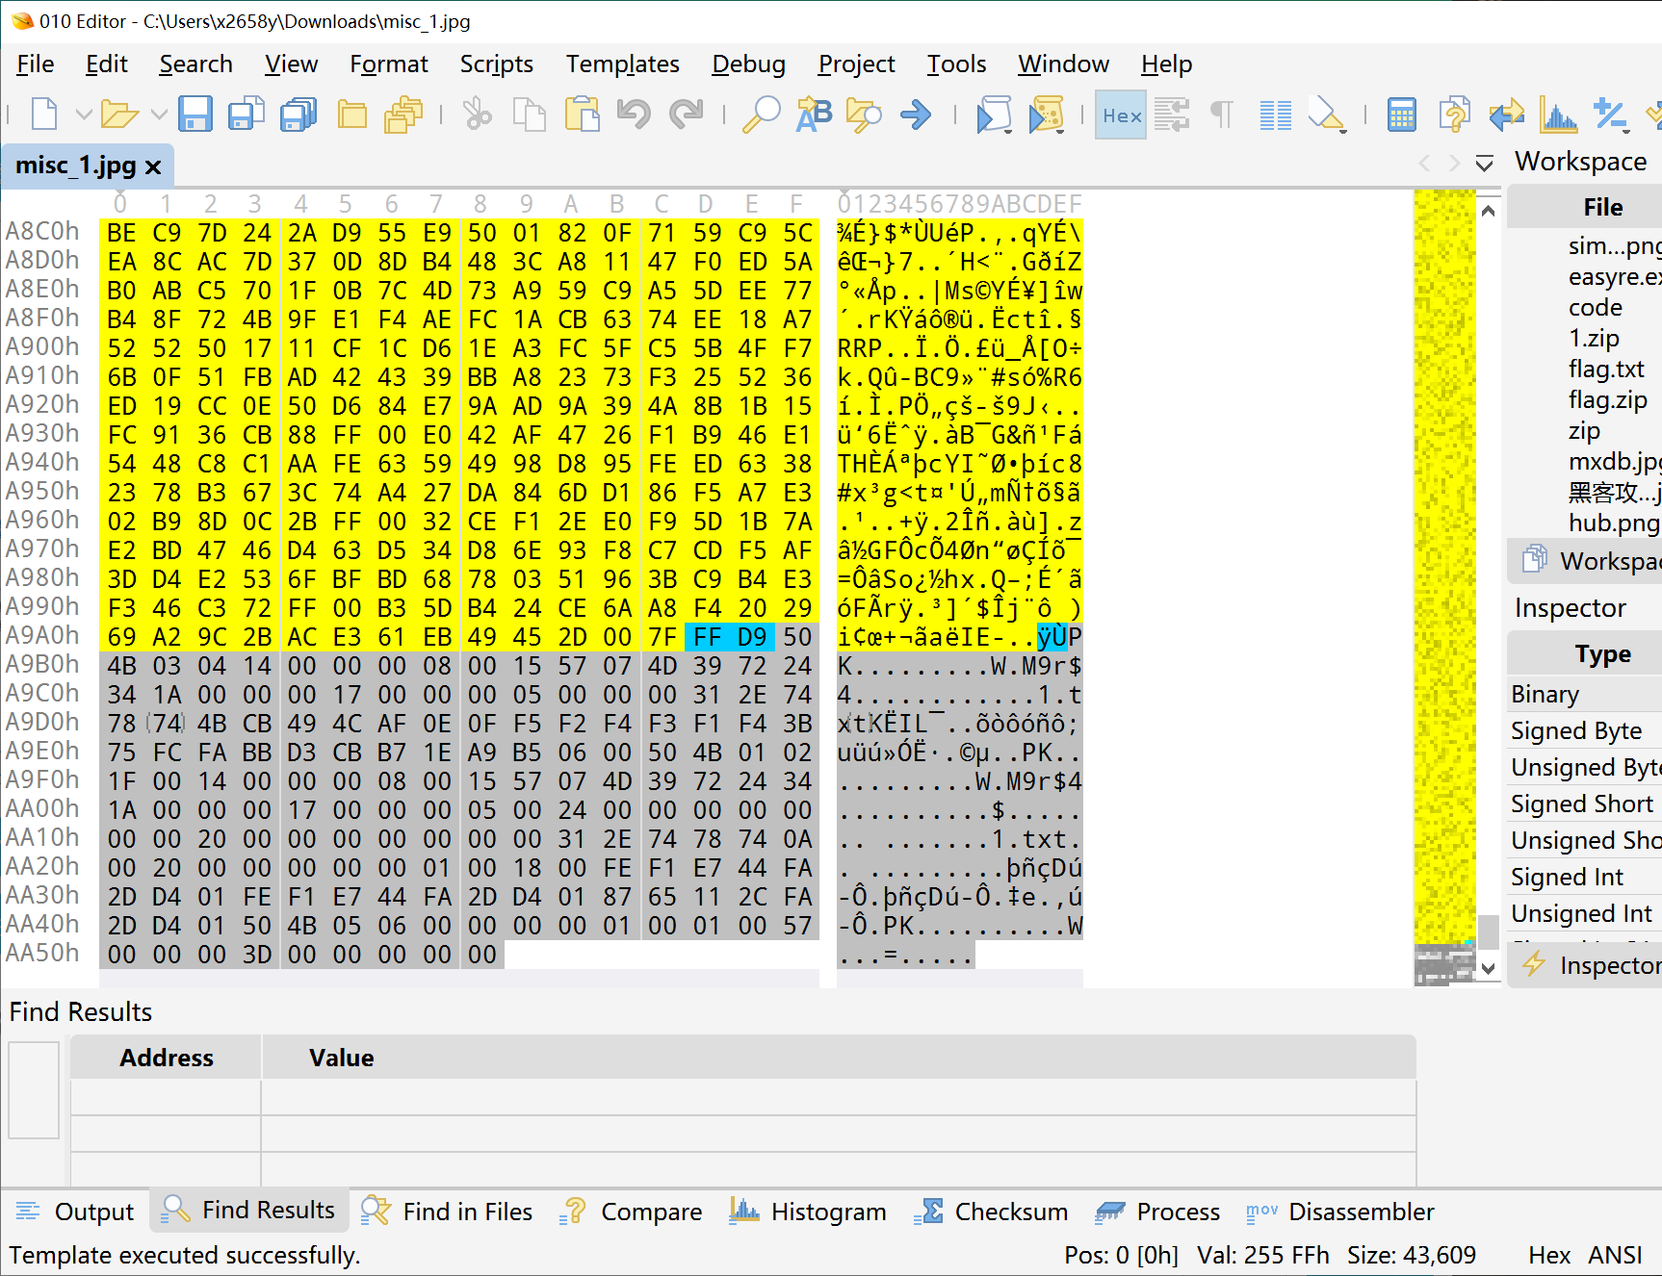Save the current file
This screenshot has height=1276, width=1662.
[x=195, y=115]
